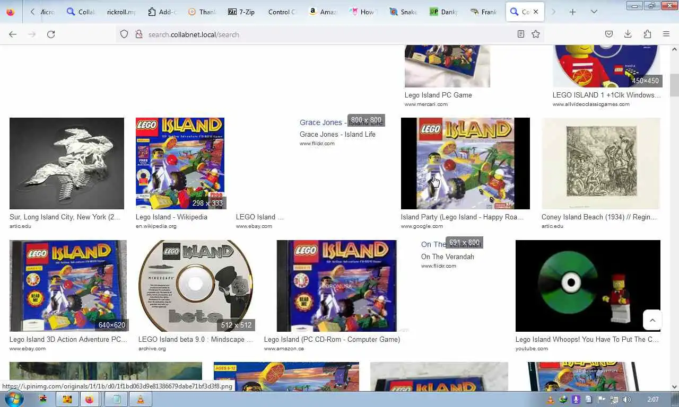
Task: Open the LEGO ISLAND 1 +1Clk Windows disc thumbnail
Action: [x=606, y=66]
